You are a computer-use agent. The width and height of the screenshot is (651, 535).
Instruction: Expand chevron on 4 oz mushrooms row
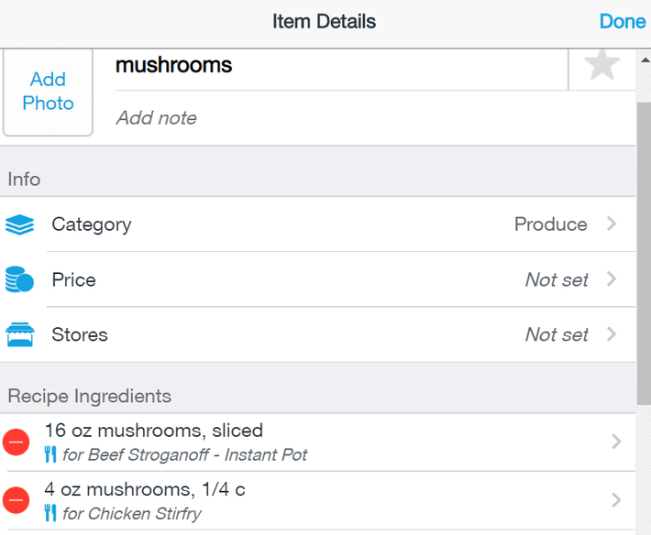point(616,500)
